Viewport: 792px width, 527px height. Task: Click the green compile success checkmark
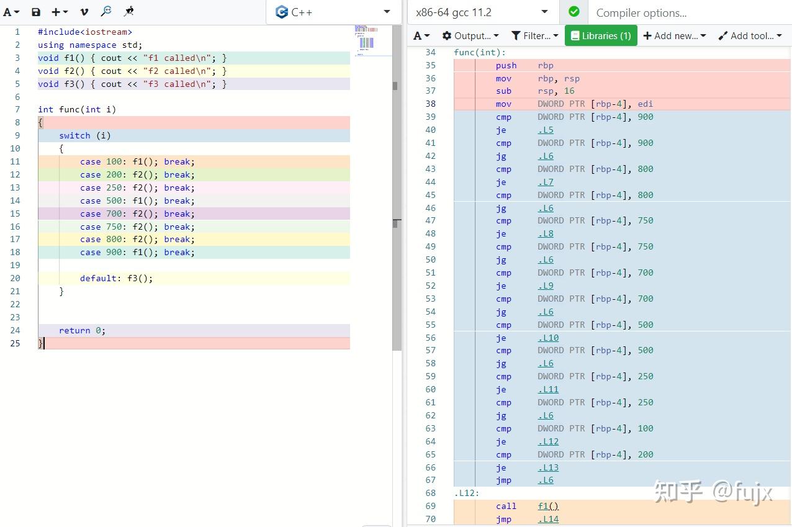[574, 12]
